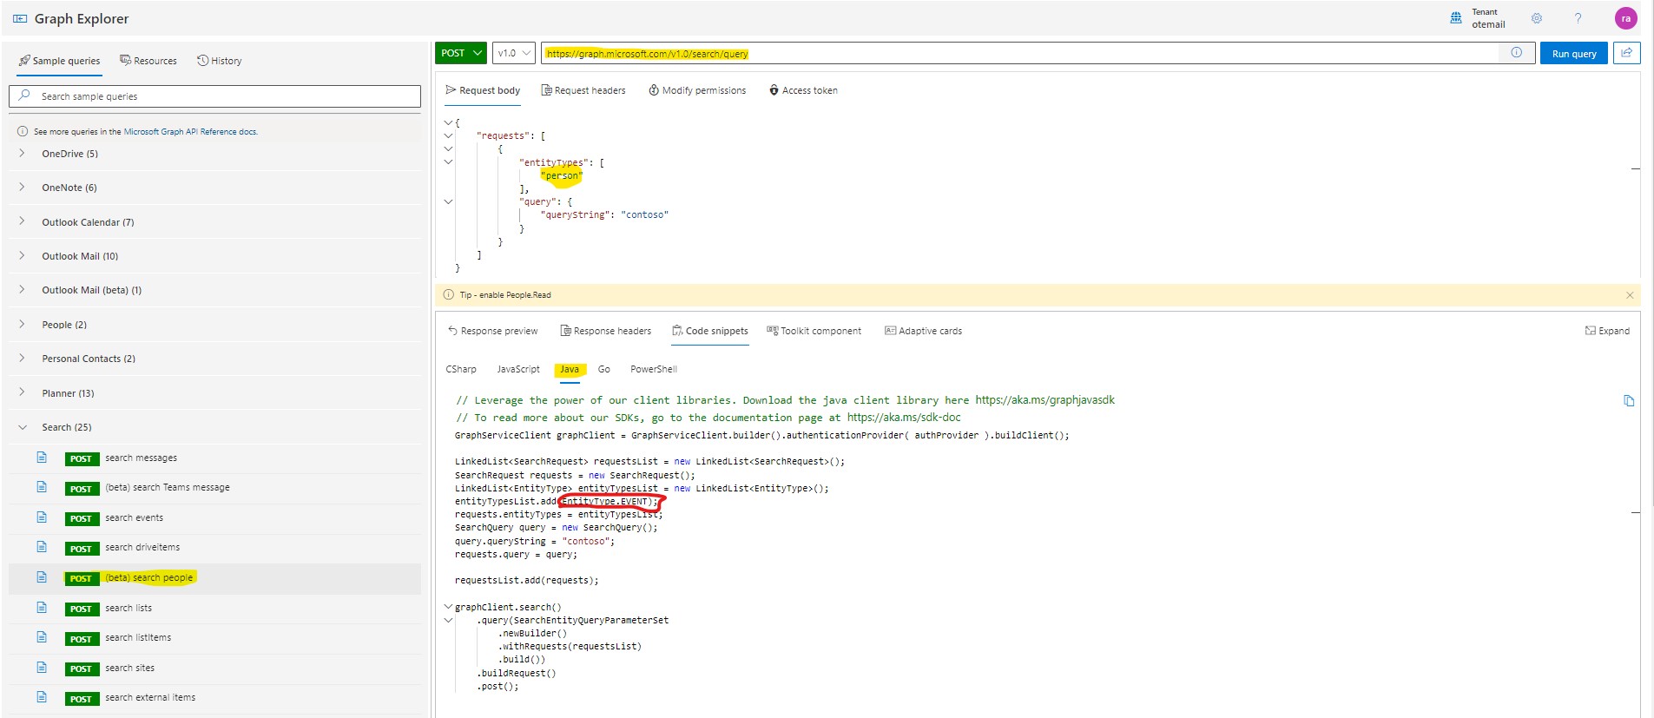Click document icon beside search events
The image size is (1654, 718).
42,517
